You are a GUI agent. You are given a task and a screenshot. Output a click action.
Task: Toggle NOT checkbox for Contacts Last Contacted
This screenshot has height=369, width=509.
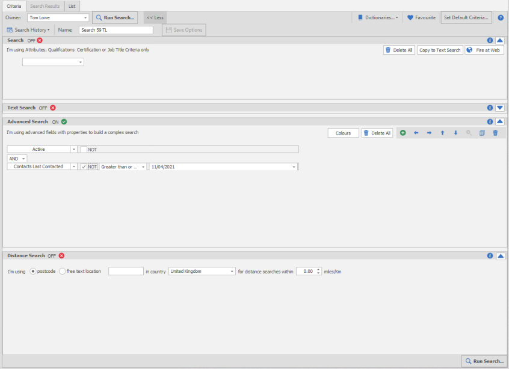[84, 167]
